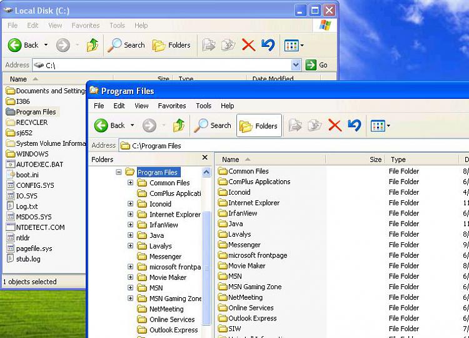Screen dimensions: 469x338
Task: Sort by Type column in Program Files
Action: pos(421,160)
